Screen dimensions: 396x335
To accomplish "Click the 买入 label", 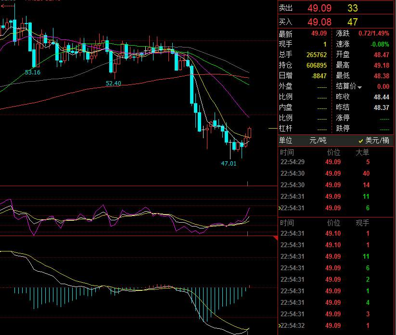I will [x=286, y=22].
